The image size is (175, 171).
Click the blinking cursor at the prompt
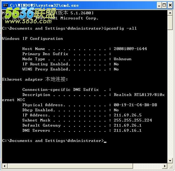[x=105, y=142]
